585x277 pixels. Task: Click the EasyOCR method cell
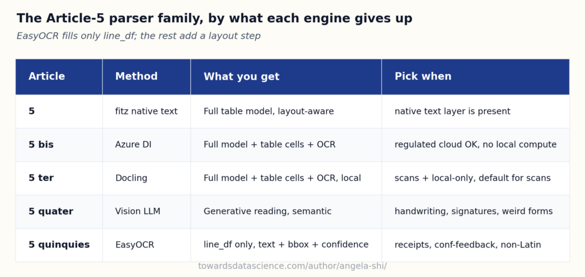click(146, 245)
